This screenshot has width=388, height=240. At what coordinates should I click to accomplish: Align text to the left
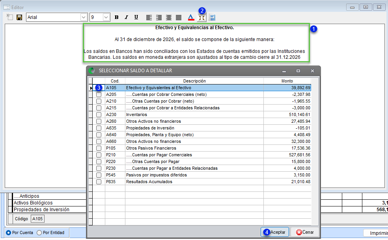149,17
